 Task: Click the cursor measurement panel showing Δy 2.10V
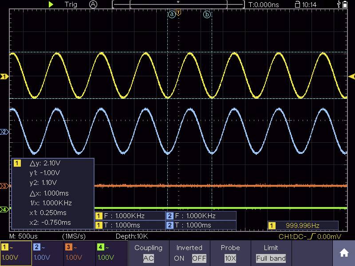53,194
